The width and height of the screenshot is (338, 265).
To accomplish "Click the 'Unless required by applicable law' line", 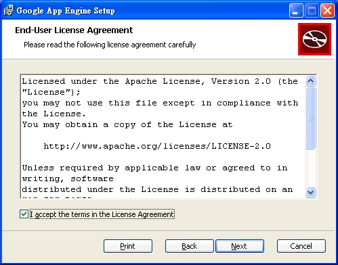I will [154, 168].
